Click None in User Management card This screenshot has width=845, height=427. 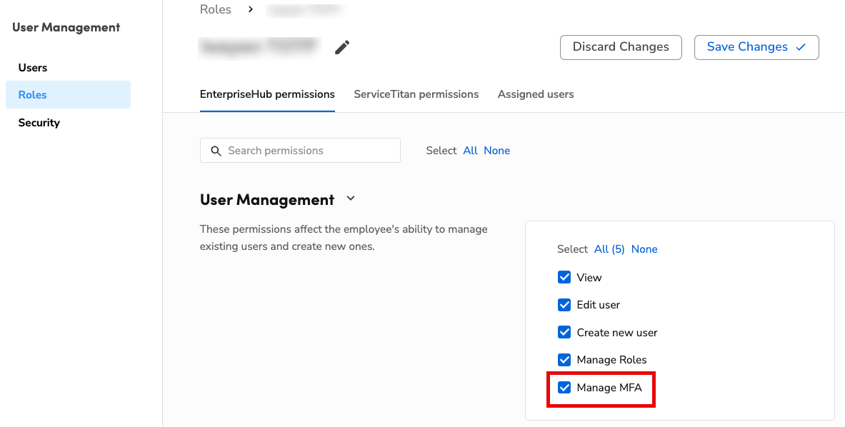click(644, 249)
